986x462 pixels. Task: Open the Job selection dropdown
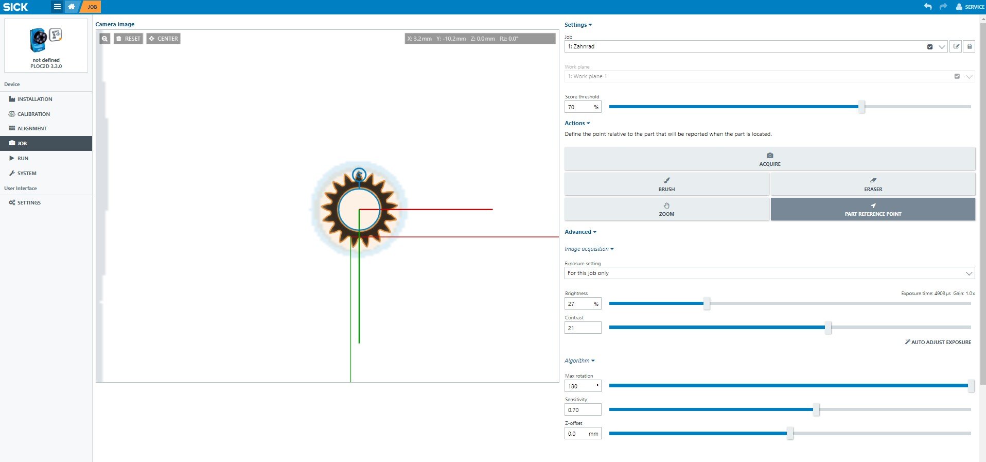[x=942, y=47]
